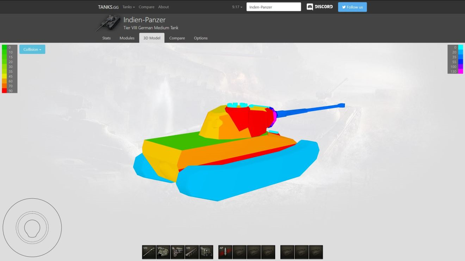The image size is (465, 261).
Task: Click the Indien-Panzer tank thumbnail in header
Action: point(108,23)
